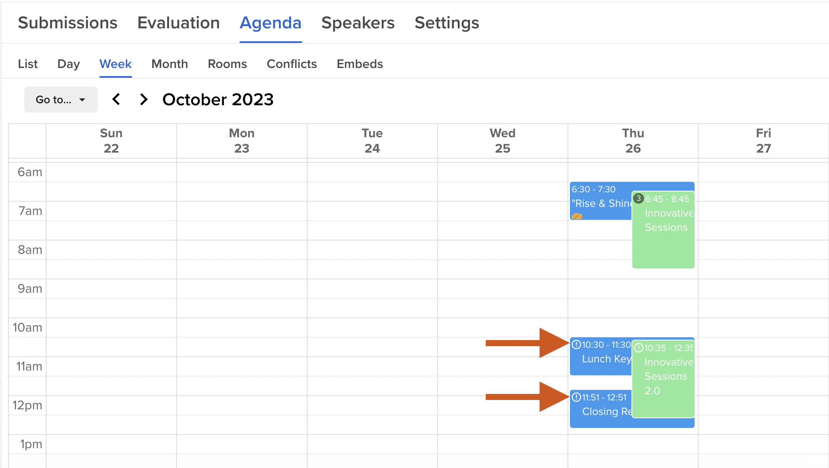Switch to the Evaluation tab
This screenshot has width=829, height=468.
(x=179, y=23)
